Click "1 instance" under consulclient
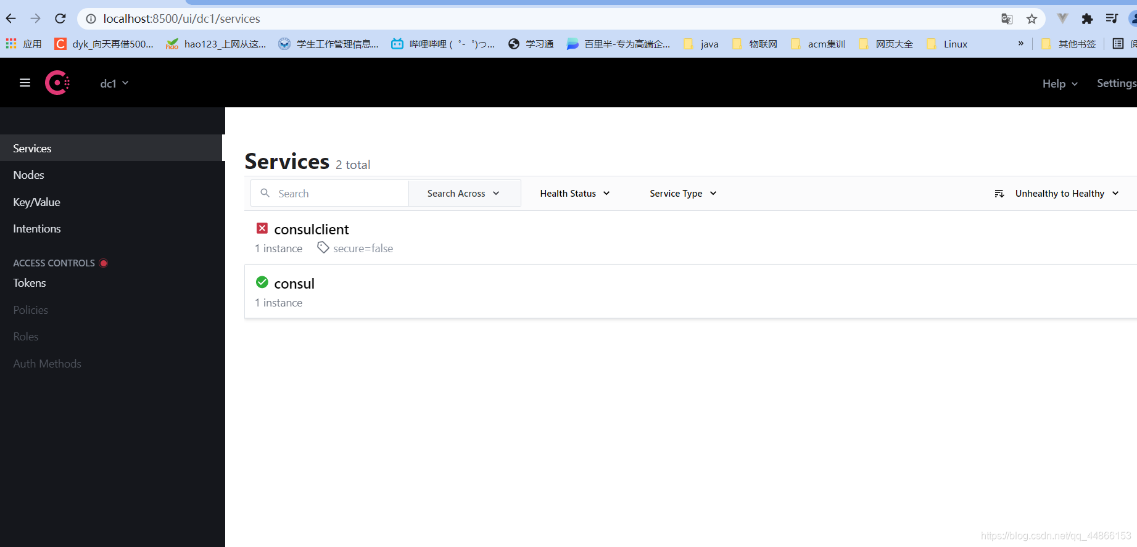 pos(279,249)
